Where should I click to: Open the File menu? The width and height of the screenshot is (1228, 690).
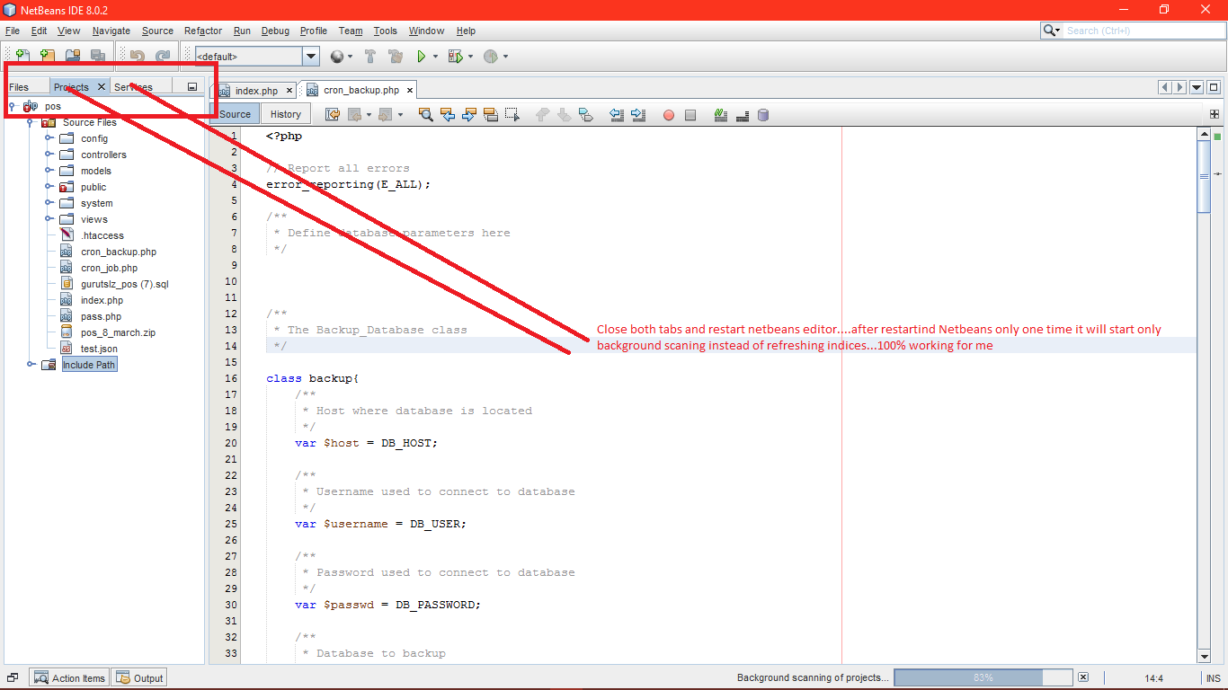[x=13, y=31]
